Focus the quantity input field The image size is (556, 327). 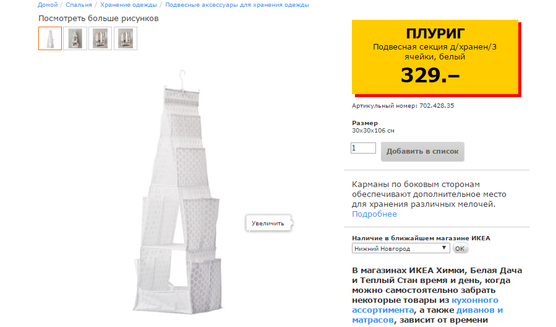pos(363,148)
